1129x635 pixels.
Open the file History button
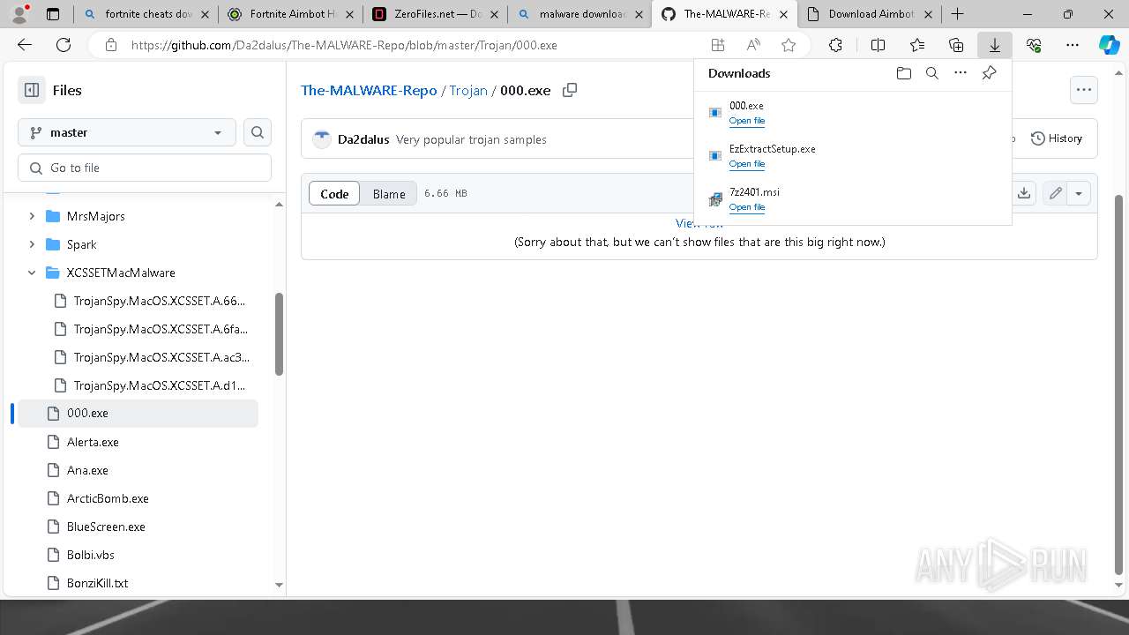(1057, 138)
